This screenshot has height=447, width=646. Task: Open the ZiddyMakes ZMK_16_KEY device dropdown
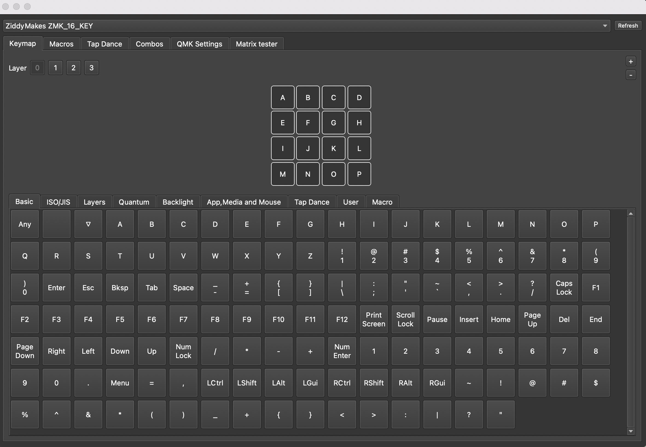(x=306, y=26)
